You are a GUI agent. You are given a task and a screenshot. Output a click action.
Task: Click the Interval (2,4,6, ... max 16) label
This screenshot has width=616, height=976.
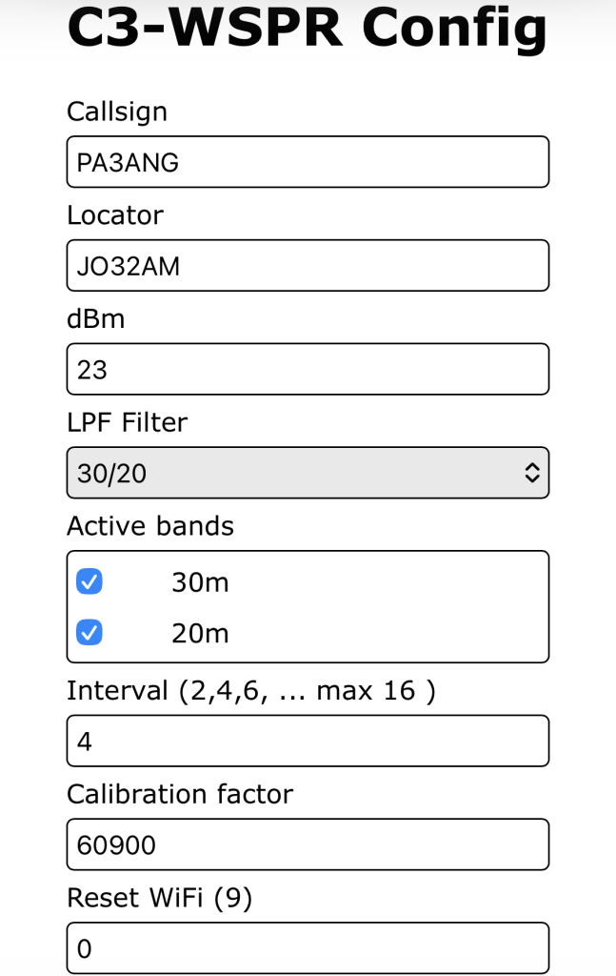[250, 690]
